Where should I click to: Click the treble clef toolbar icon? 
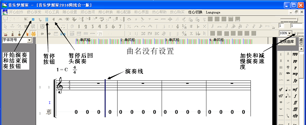(177, 26)
